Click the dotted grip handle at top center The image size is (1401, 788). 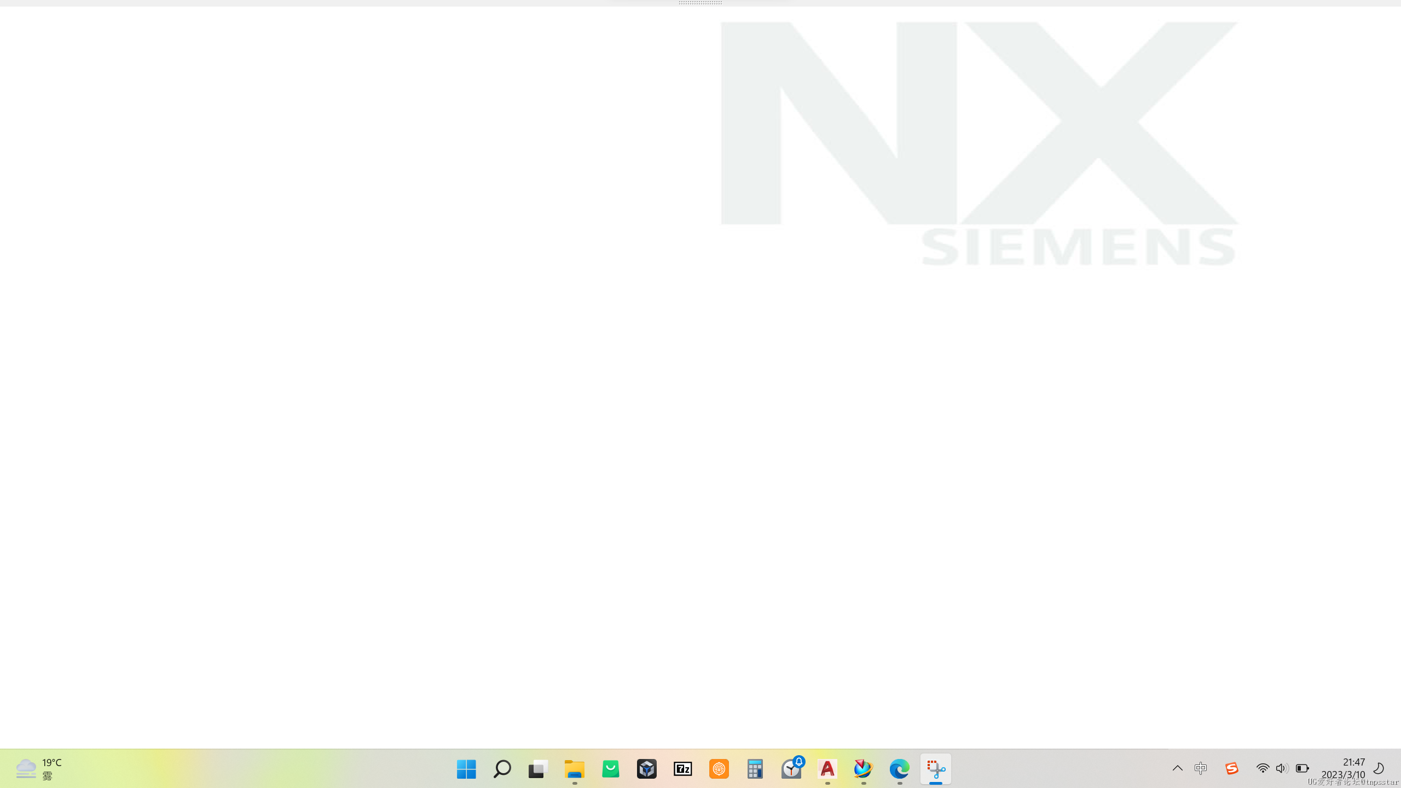(700, 3)
